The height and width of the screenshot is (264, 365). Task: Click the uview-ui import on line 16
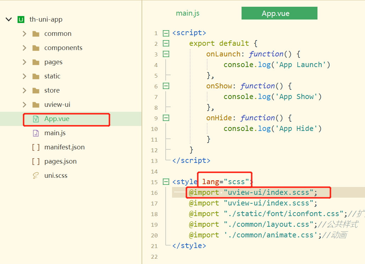click(253, 193)
